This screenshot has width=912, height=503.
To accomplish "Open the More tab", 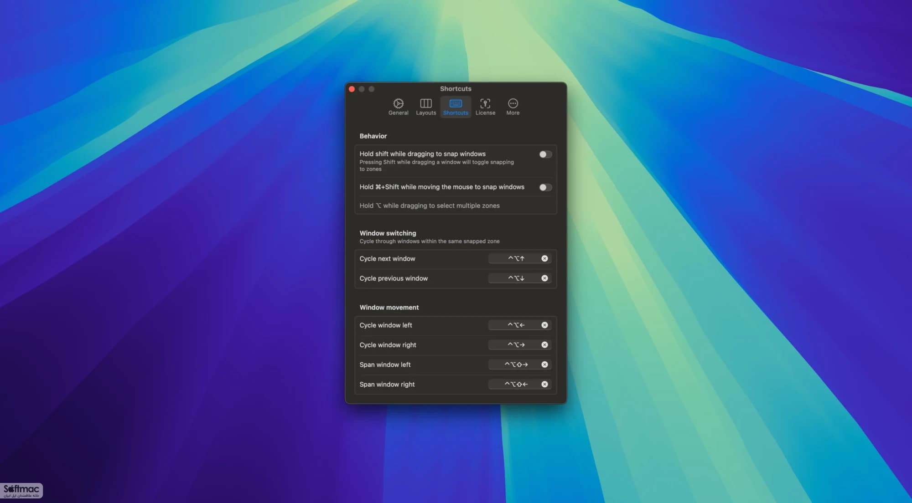I will point(513,107).
